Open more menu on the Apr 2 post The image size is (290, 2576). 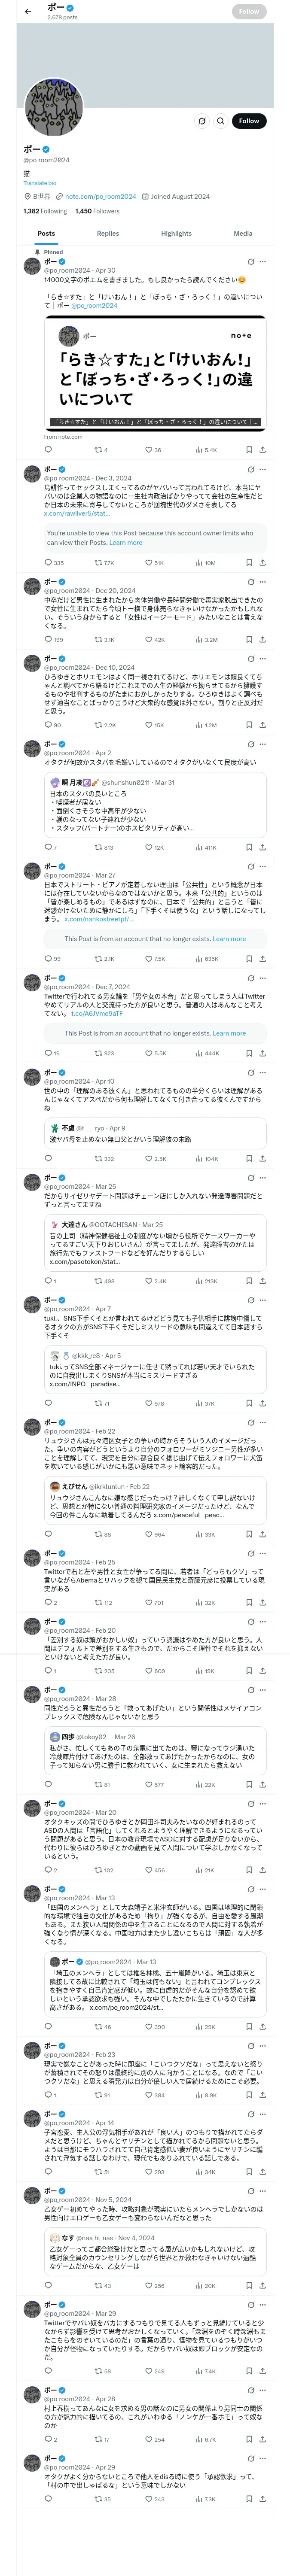263,744
